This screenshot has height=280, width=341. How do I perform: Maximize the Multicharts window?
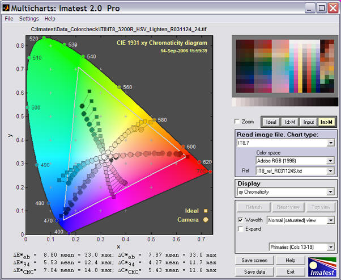322,9
